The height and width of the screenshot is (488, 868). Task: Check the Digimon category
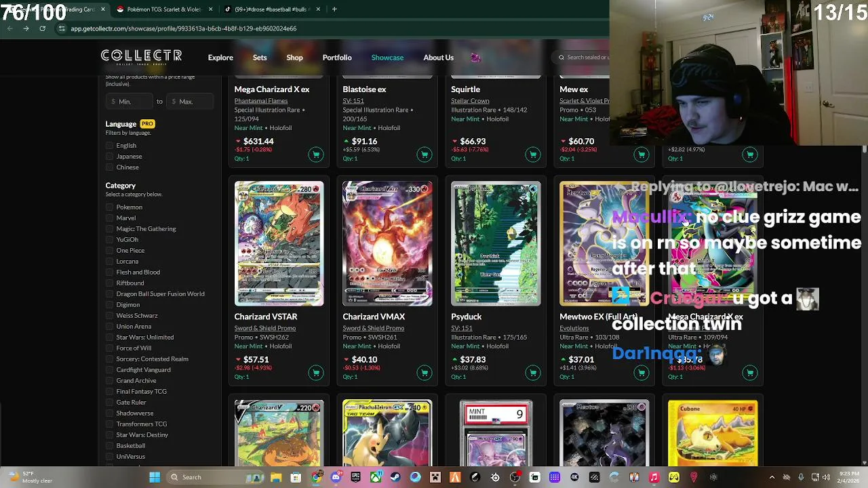tap(109, 305)
